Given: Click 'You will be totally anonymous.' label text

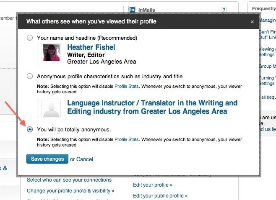Looking at the screenshot, I should pyautogui.click(x=74, y=130).
